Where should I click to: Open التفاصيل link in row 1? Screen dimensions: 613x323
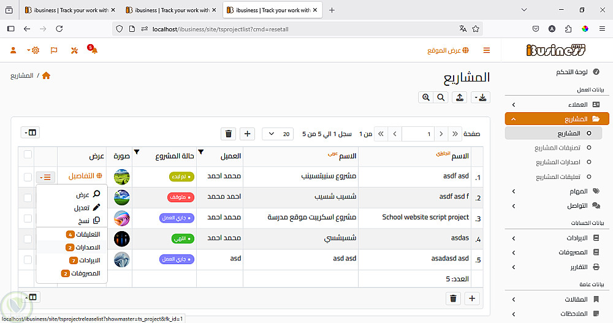click(x=86, y=176)
